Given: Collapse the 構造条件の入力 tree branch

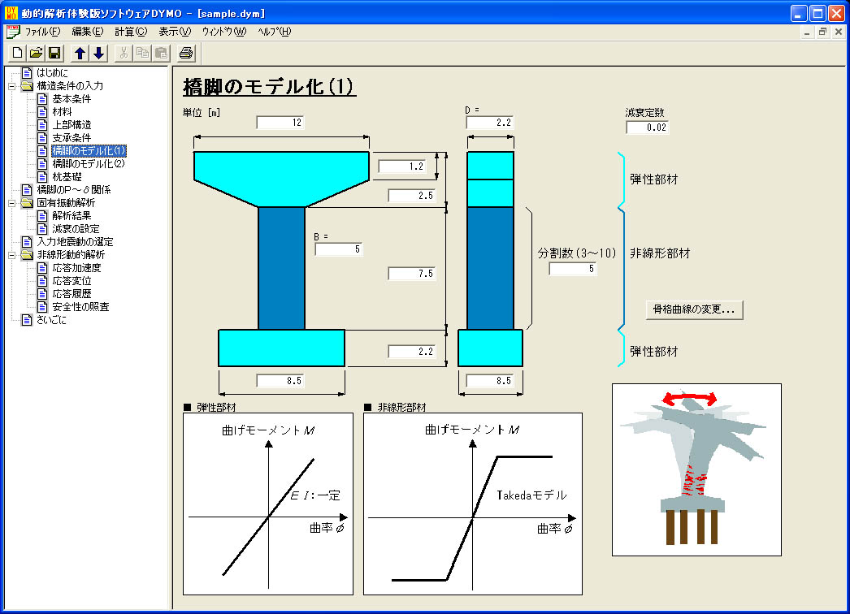Looking at the screenshot, I should [11, 85].
